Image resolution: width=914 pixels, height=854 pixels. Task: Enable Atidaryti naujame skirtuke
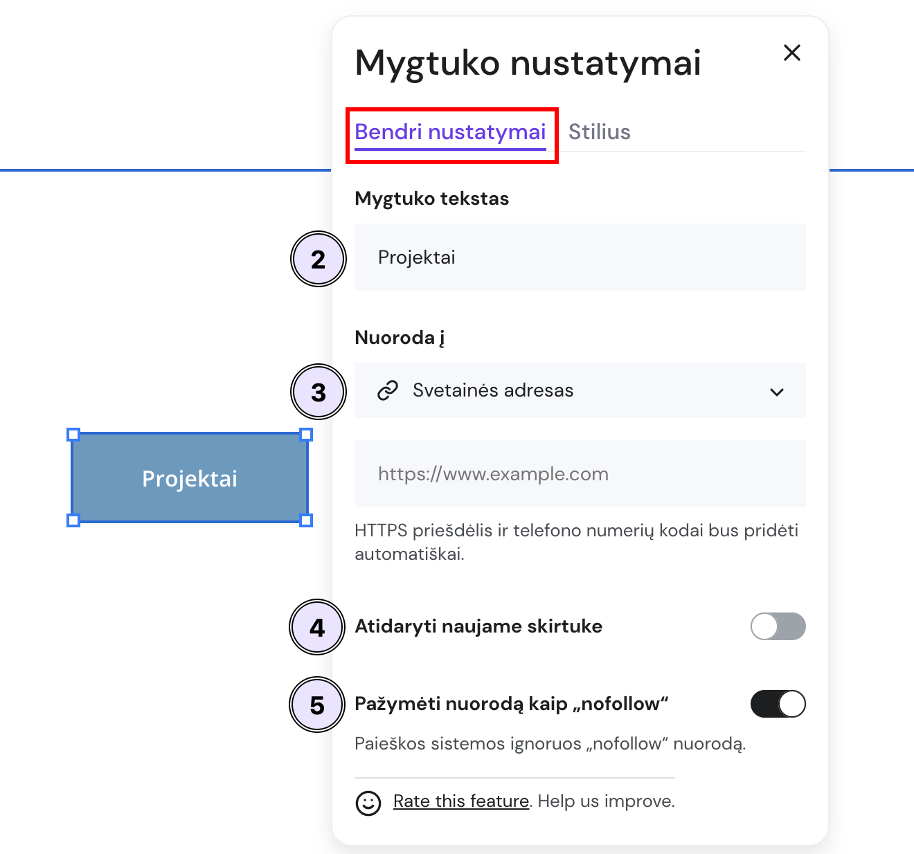pyautogui.click(x=778, y=626)
